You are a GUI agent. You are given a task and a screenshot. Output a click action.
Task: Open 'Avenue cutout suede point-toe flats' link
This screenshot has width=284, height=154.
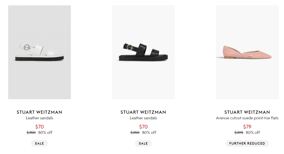247,118
